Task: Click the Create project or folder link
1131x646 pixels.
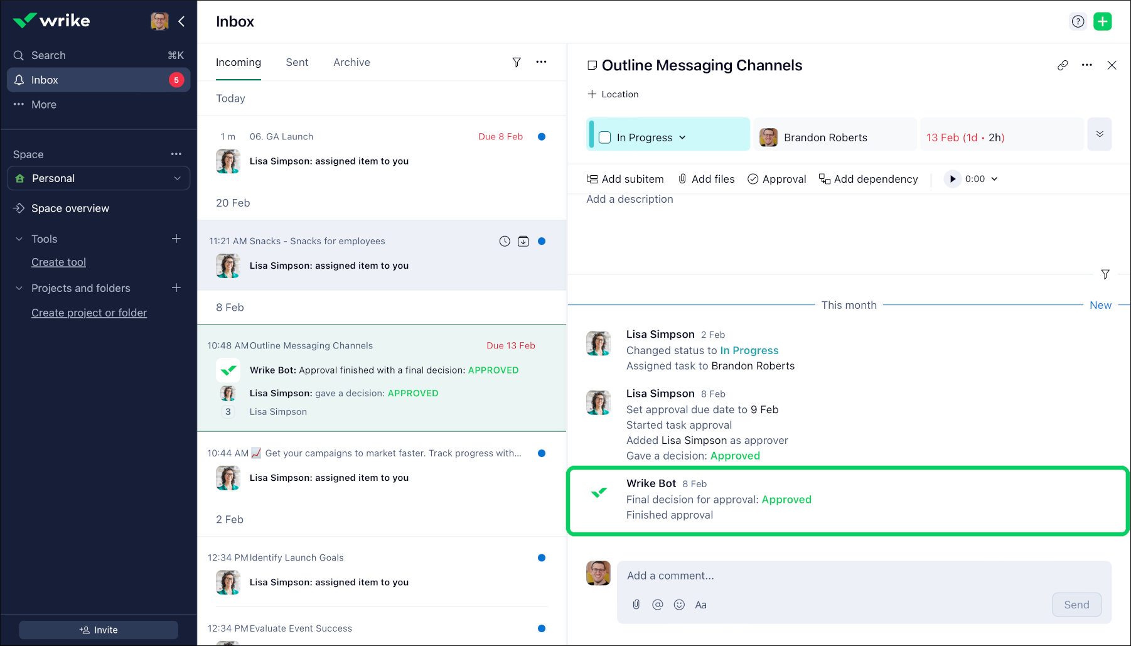Action: pos(89,313)
